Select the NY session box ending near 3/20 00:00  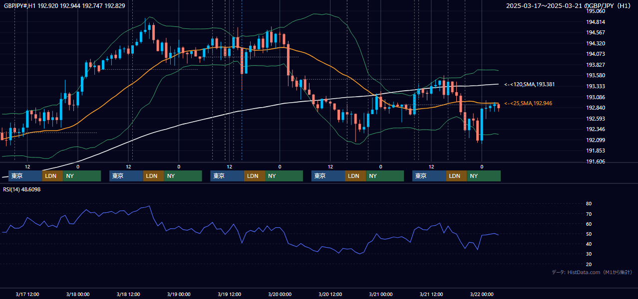[x=284, y=176]
